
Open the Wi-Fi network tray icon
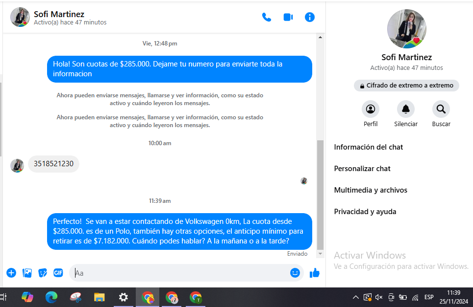(x=415, y=298)
